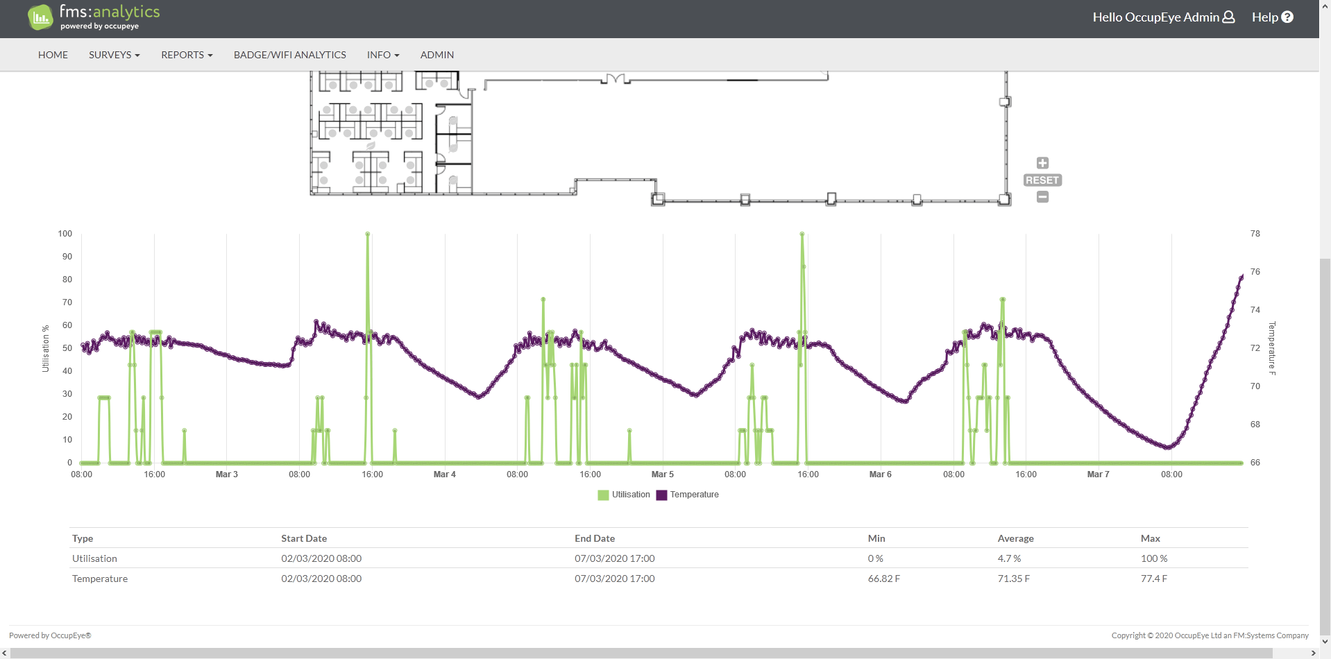The image size is (1331, 659).
Task: Click the Copyright 2020 OccupEye footer text
Action: (1210, 635)
